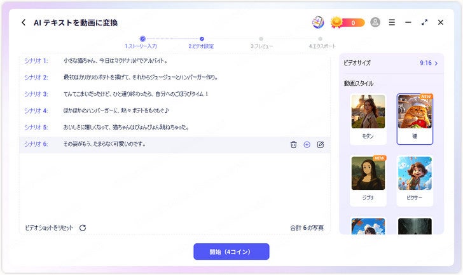Close the application window

[x=441, y=22]
